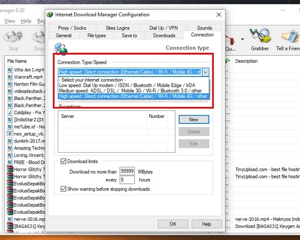Screen dimensions: 300x240
Task: Switch to the Proxy / Socks tab
Action: (72, 28)
